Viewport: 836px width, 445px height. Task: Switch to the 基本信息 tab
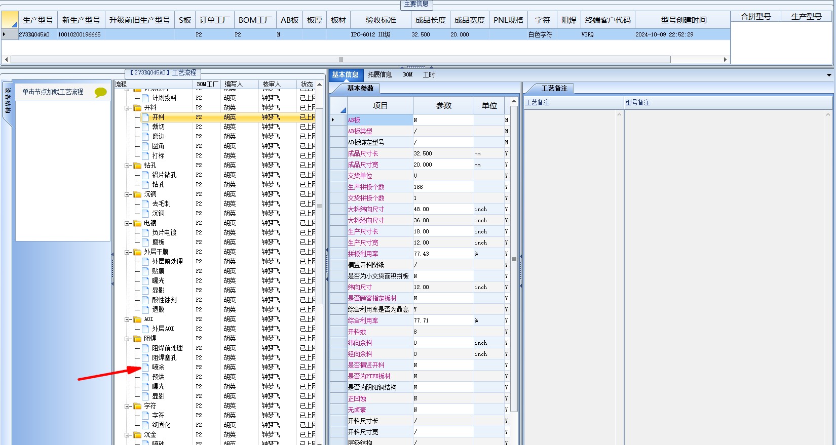pyautogui.click(x=346, y=75)
